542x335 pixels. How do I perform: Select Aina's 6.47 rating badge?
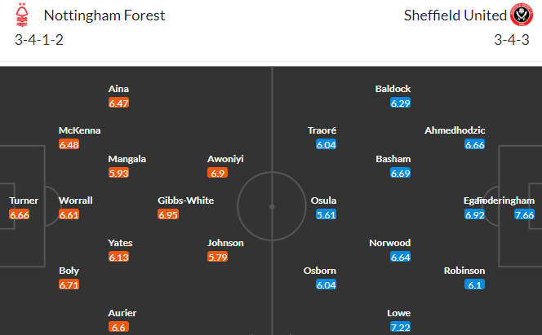118,103
